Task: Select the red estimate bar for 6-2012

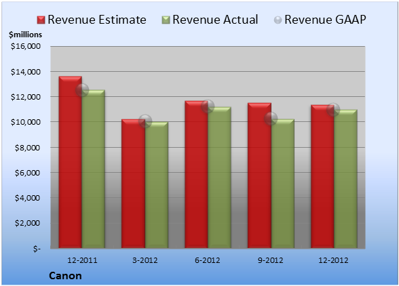Action: pyautogui.click(x=197, y=174)
